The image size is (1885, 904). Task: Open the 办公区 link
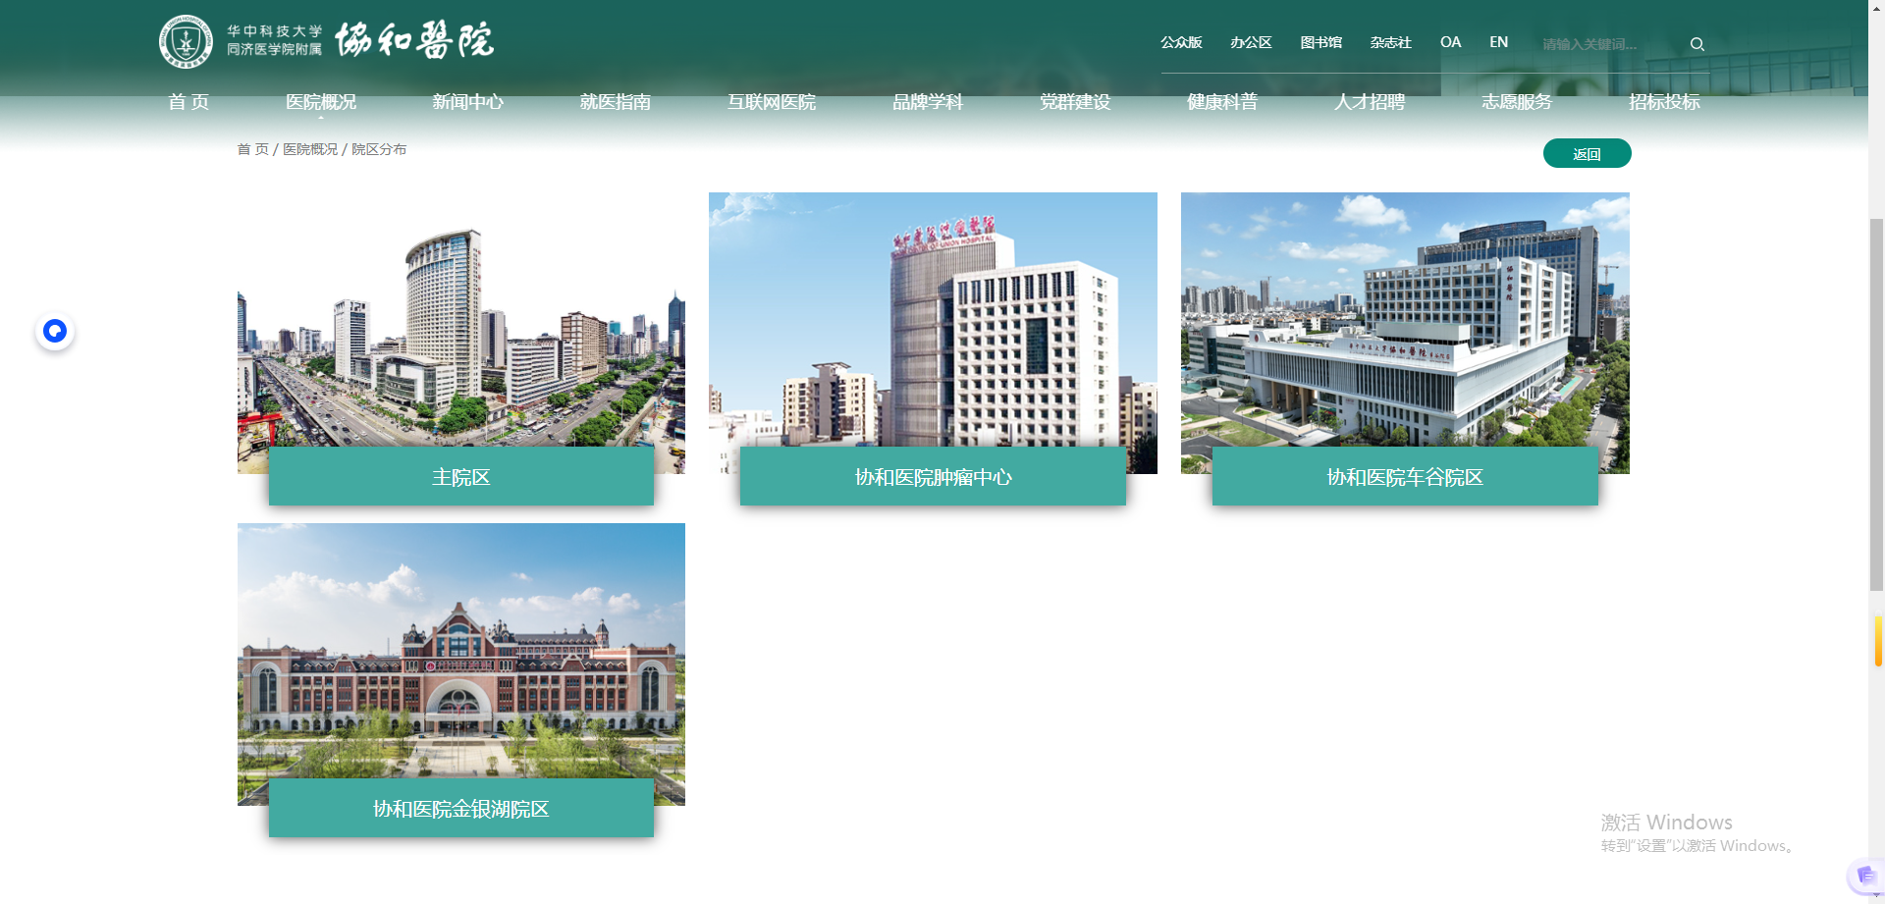tap(1251, 42)
